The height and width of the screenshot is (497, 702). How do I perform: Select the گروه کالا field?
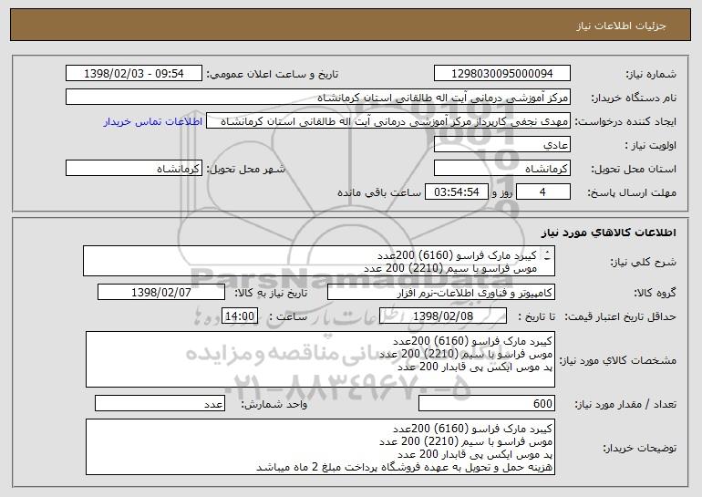click(x=441, y=293)
